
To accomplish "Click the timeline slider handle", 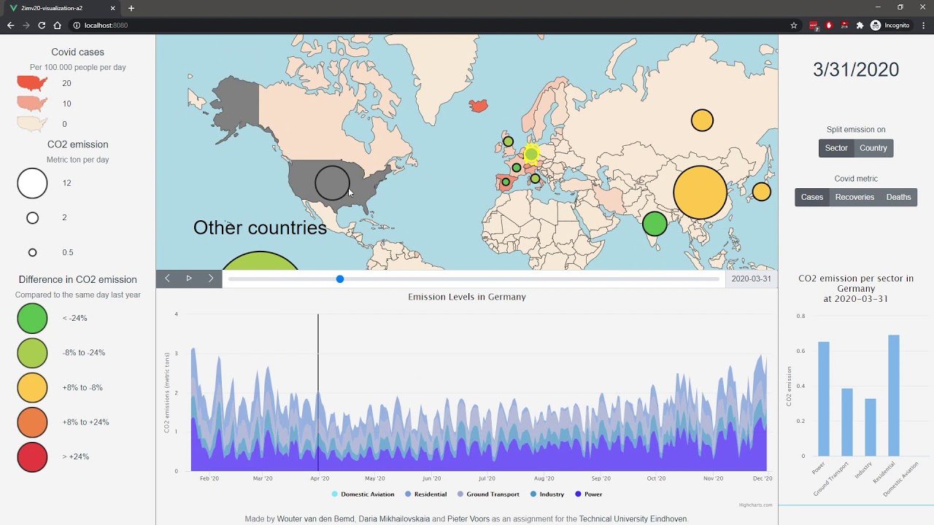I will [340, 279].
